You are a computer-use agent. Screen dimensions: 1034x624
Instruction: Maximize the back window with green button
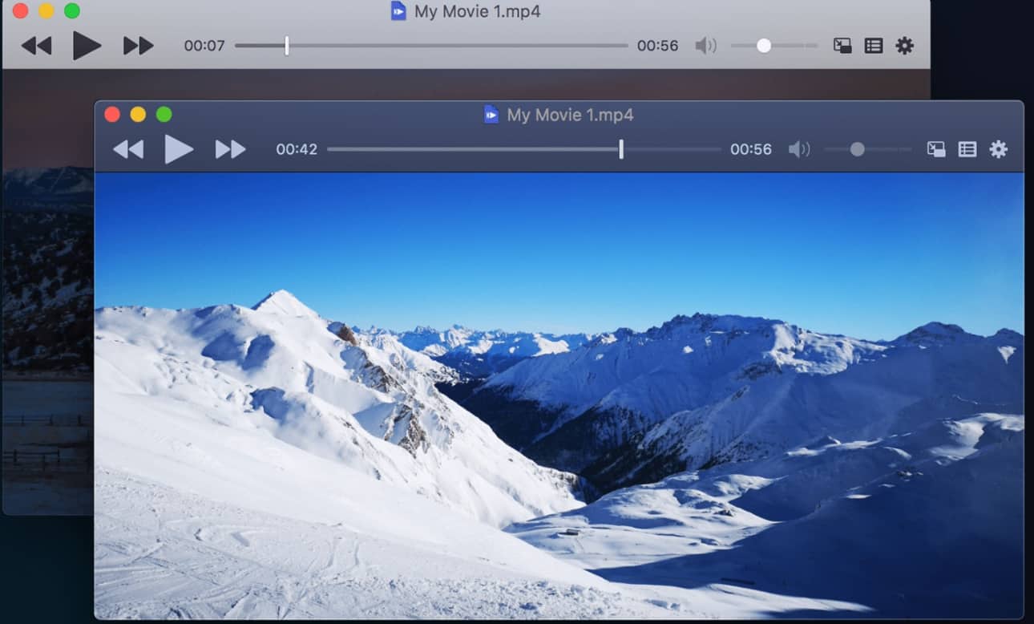72,11
